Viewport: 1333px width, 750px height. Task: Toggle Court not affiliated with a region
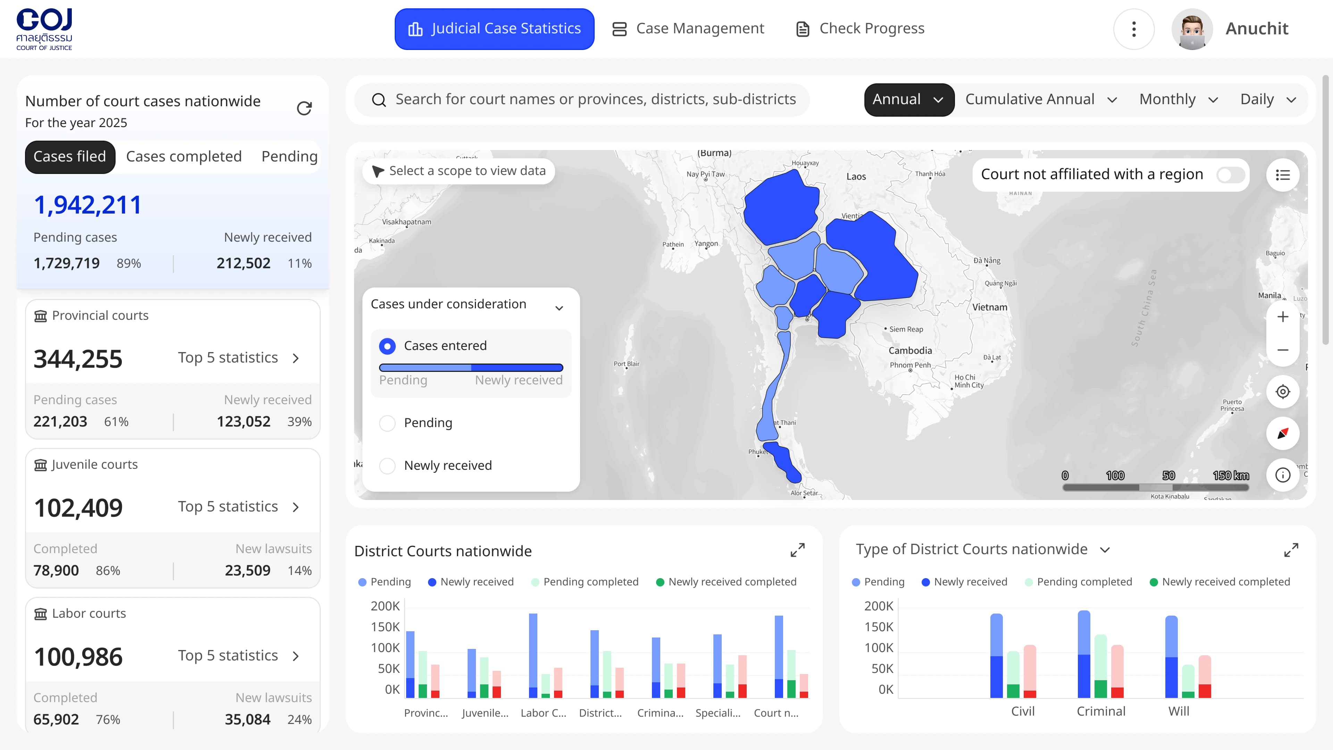tap(1231, 175)
